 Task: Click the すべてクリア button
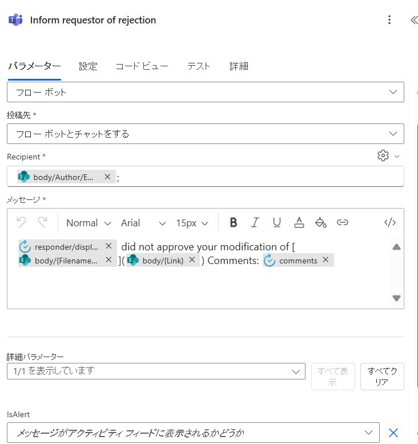tap(382, 377)
